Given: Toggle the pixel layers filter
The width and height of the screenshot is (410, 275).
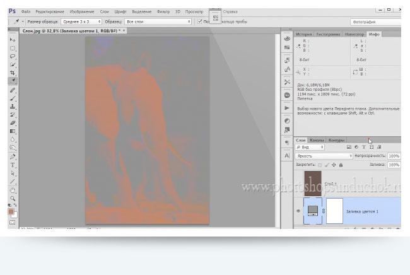Looking at the screenshot, I should point(349,147).
